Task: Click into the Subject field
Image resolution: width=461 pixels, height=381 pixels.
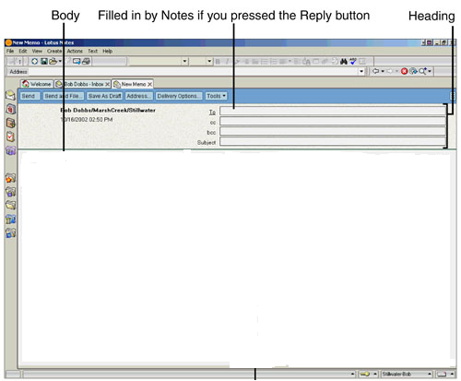Action: click(x=333, y=141)
